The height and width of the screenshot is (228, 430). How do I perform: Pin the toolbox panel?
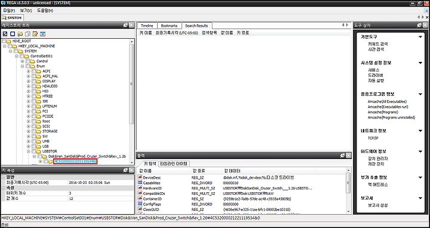click(419, 25)
